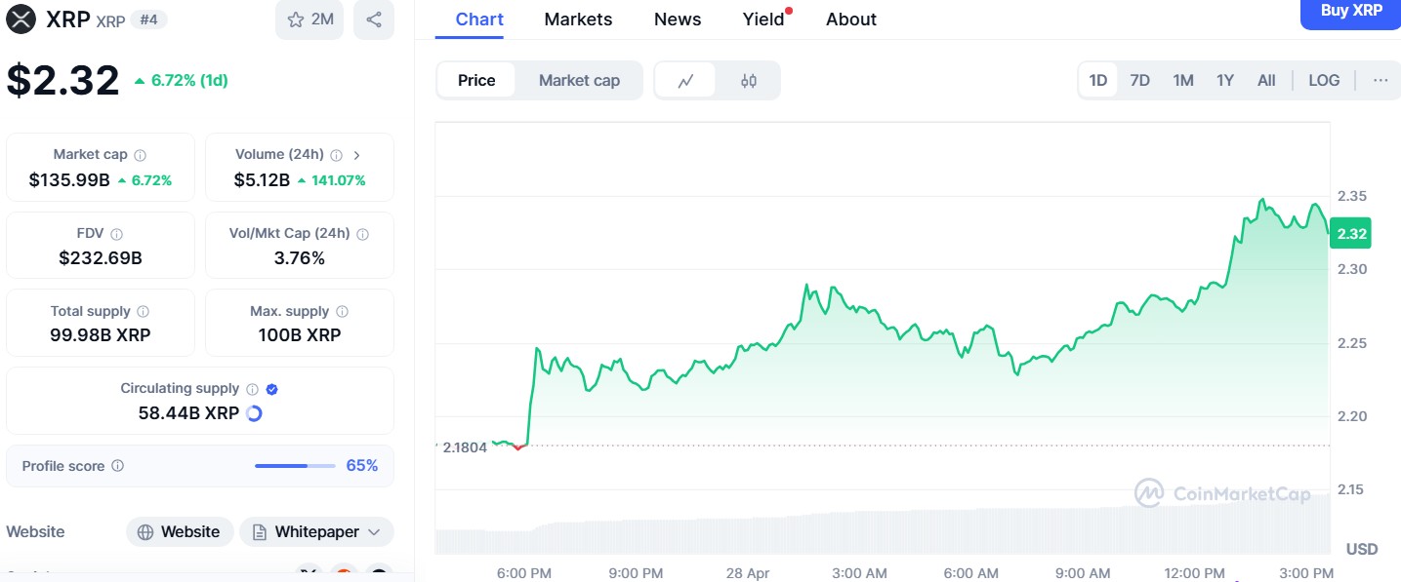Click the Market cap info icon
Screen dimensions: 1401x582
(141, 155)
